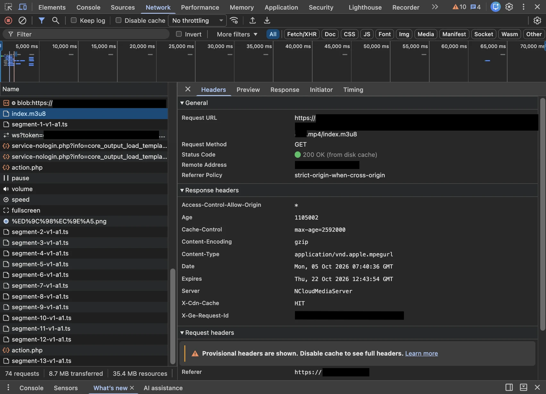
Task: Collapse the Response headers section
Action: click(x=209, y=190)
